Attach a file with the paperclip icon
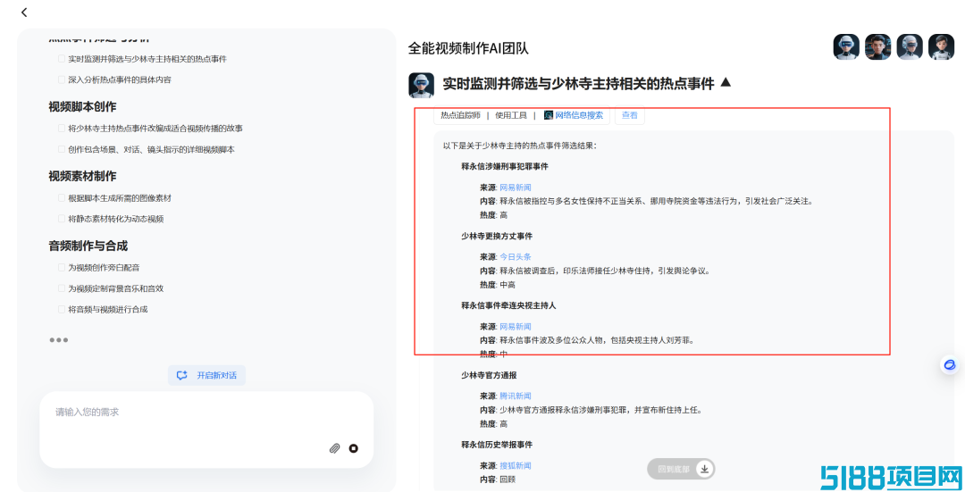Image resolution: width=965 pixels, height=492 pixels. 334,448
